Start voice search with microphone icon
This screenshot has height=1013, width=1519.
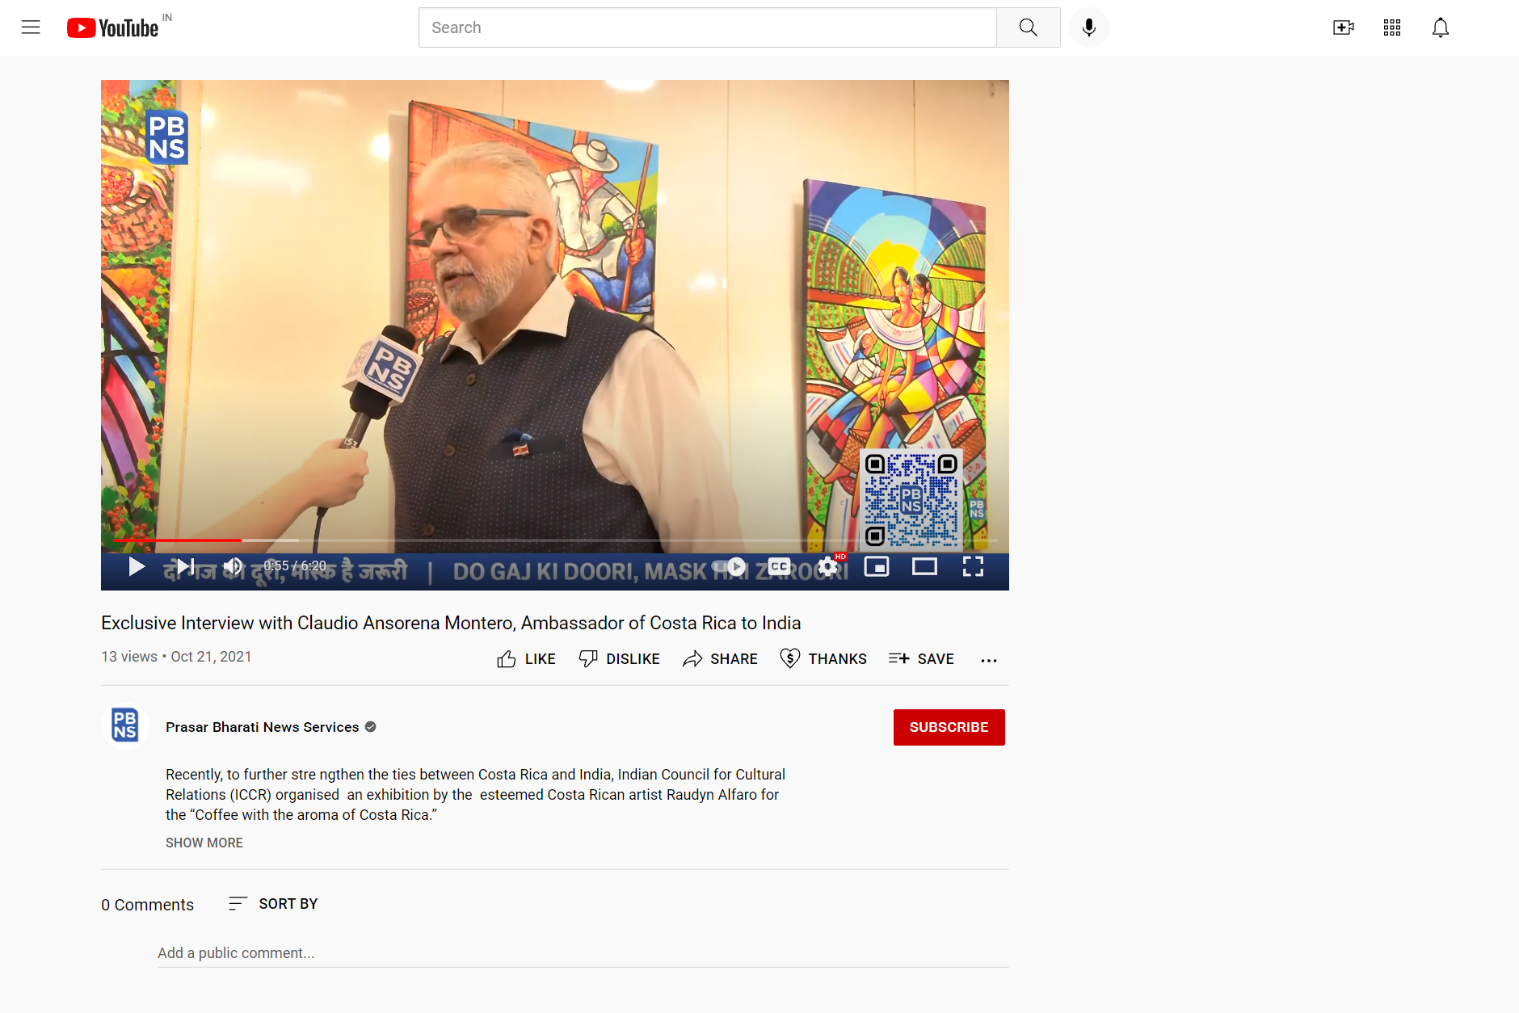[1088, 27]
